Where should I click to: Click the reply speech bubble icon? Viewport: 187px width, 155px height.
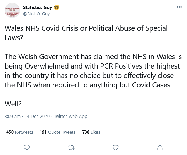(27, 147)
